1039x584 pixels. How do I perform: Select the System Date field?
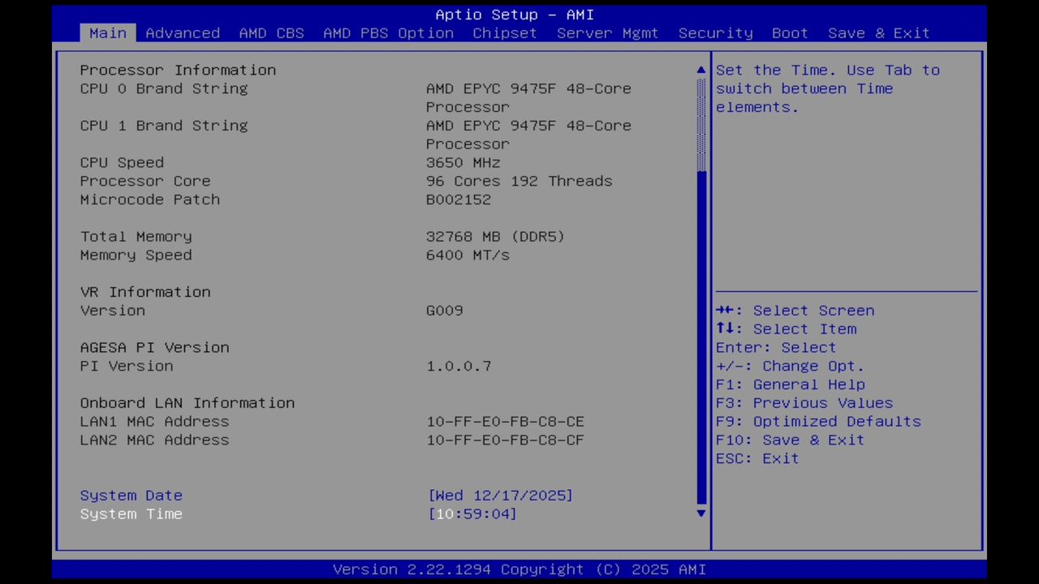(x=131, y=495)
